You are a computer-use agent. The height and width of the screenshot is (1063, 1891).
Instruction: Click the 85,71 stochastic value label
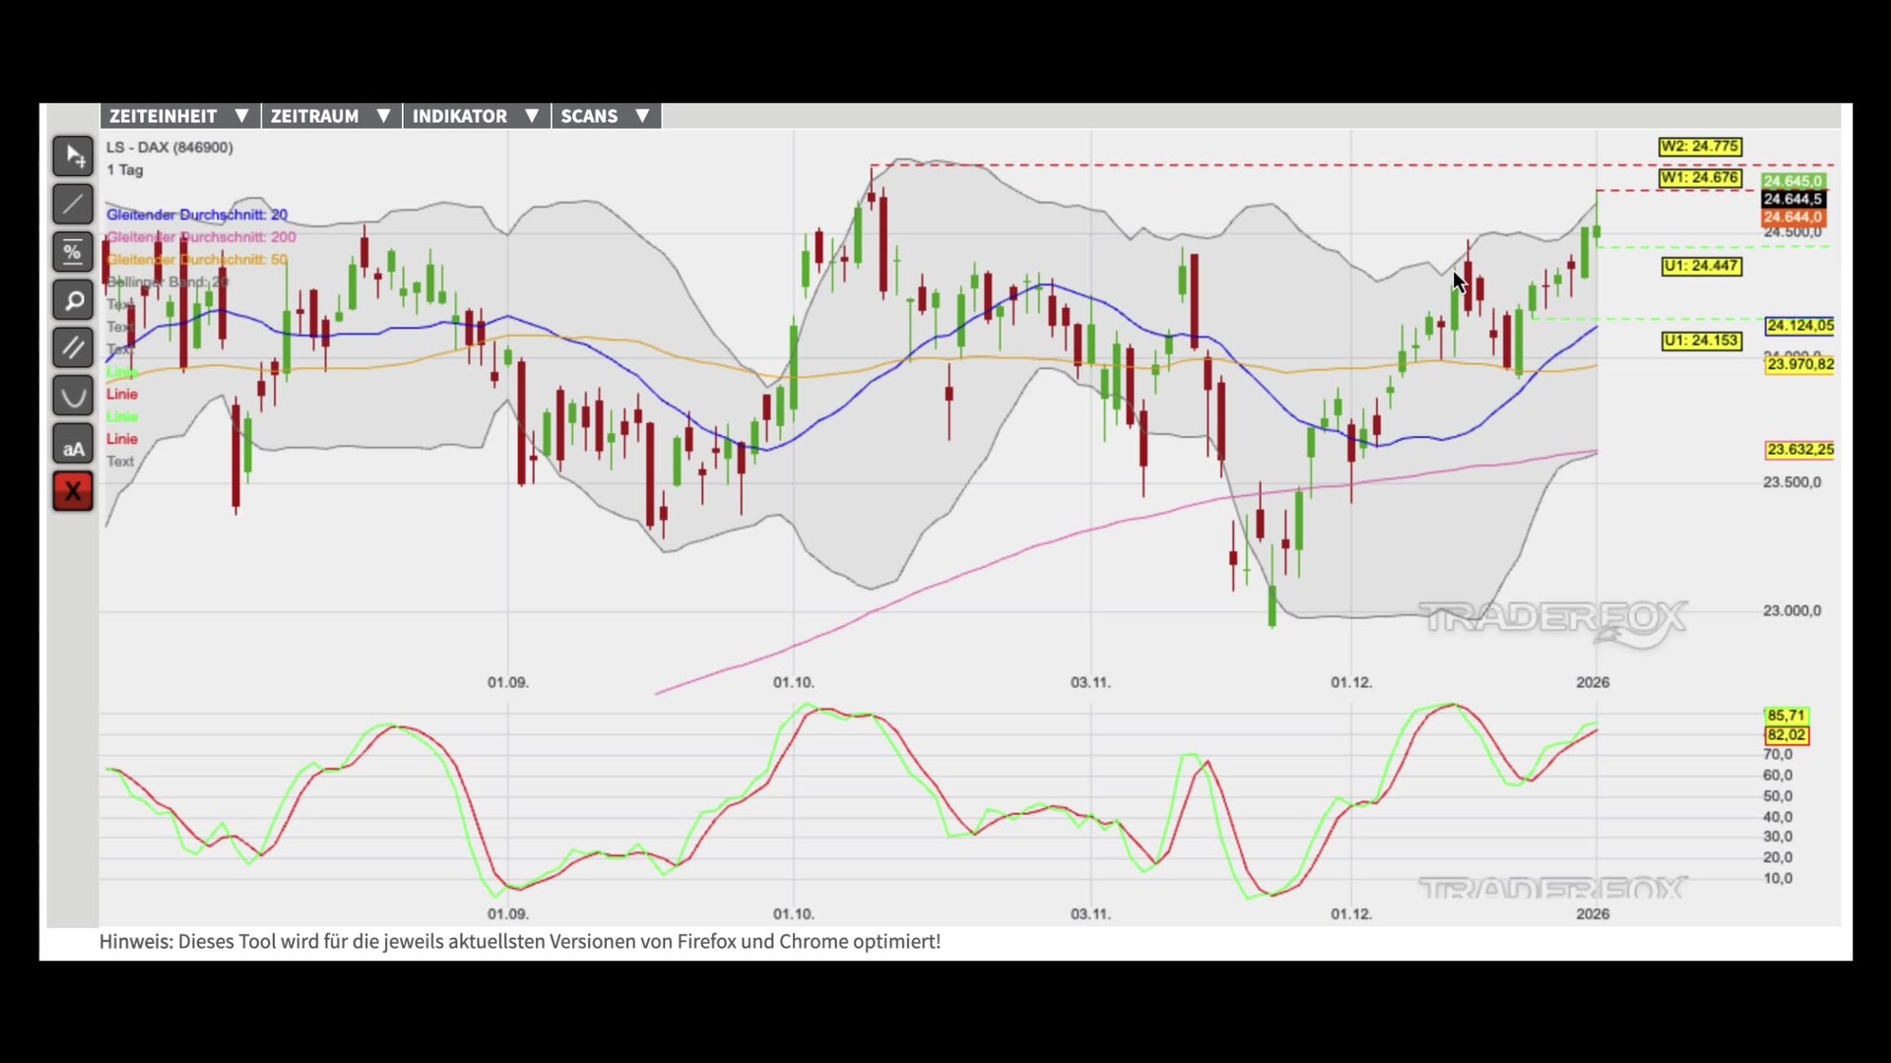point(1786,716)
